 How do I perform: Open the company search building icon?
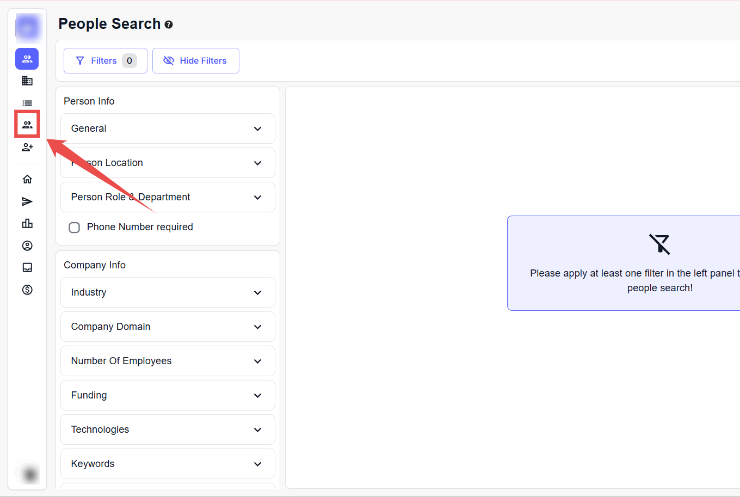click(x=27, y=81)
